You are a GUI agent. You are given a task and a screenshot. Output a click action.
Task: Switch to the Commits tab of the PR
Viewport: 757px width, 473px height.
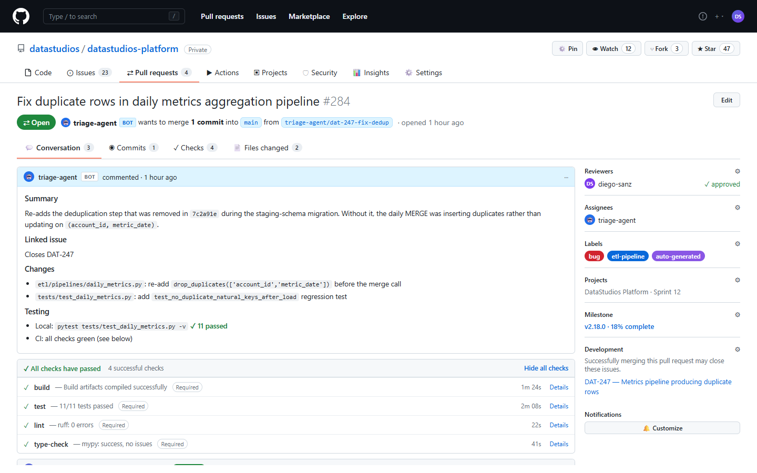click(133, 148)
